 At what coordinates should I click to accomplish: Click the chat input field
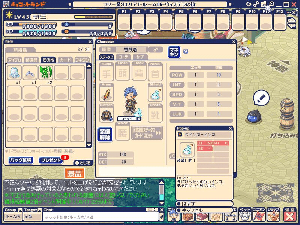(x=100, y=217)
